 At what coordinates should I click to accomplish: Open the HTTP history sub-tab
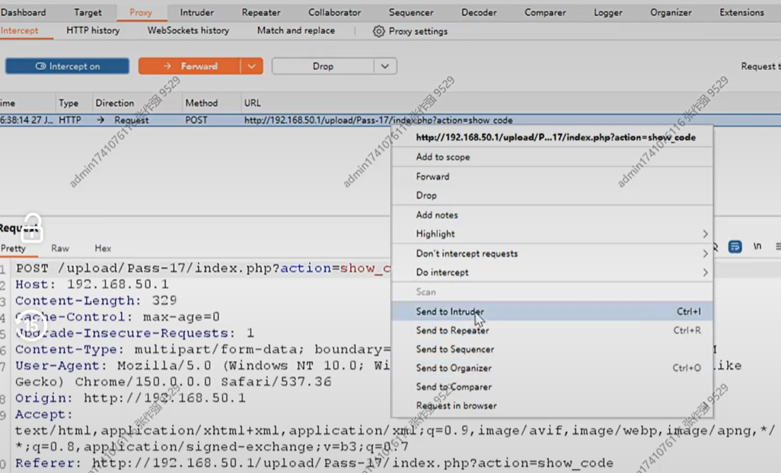tap(93, 30)
